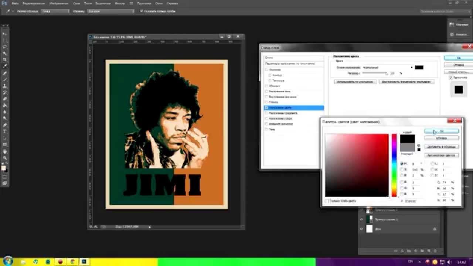Toggle Quick Mask mode icon
Image resolution: width=473 pixels, height=266 pixels.
pyautogui.click(x=5, y=177)
